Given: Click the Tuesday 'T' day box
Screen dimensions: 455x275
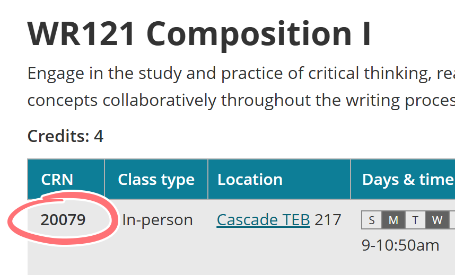Looking at the screenshot, I should 415,220.
